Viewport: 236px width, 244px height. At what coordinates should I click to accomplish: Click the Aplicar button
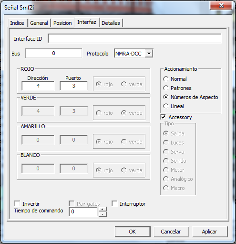[x=210, y=232]
